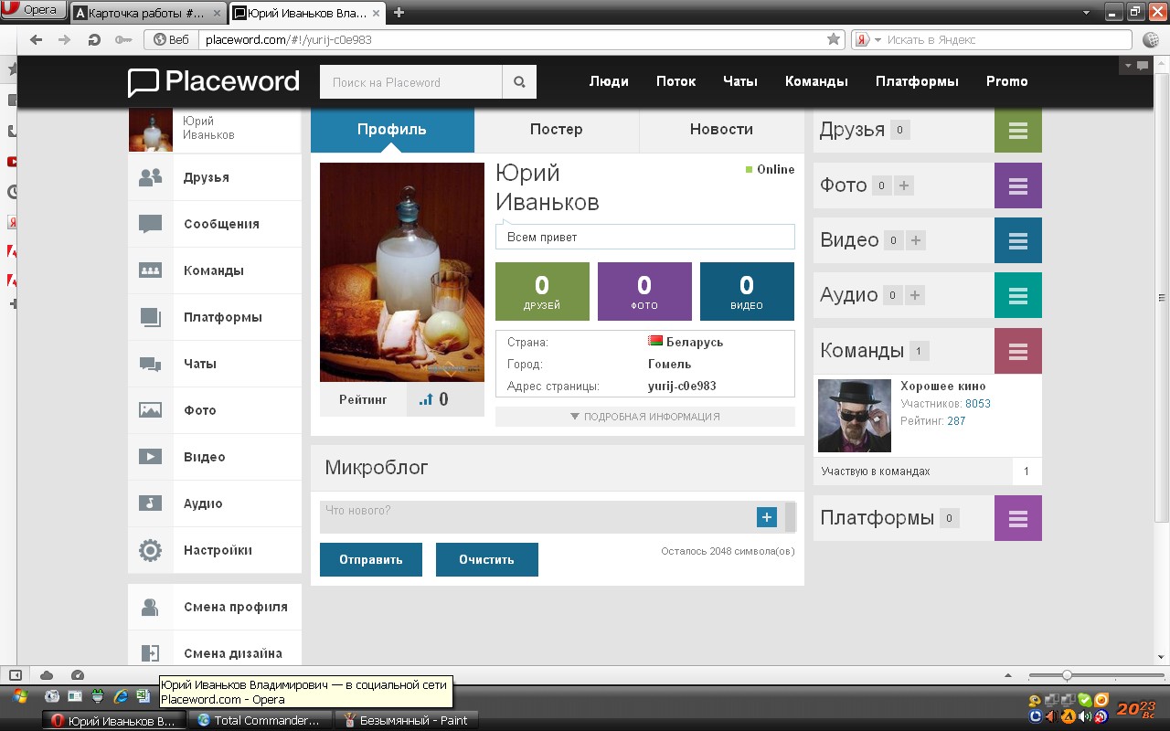Open the Windows Start button
Viewport: 1170px width, 731px height.
tap(20, 696)
